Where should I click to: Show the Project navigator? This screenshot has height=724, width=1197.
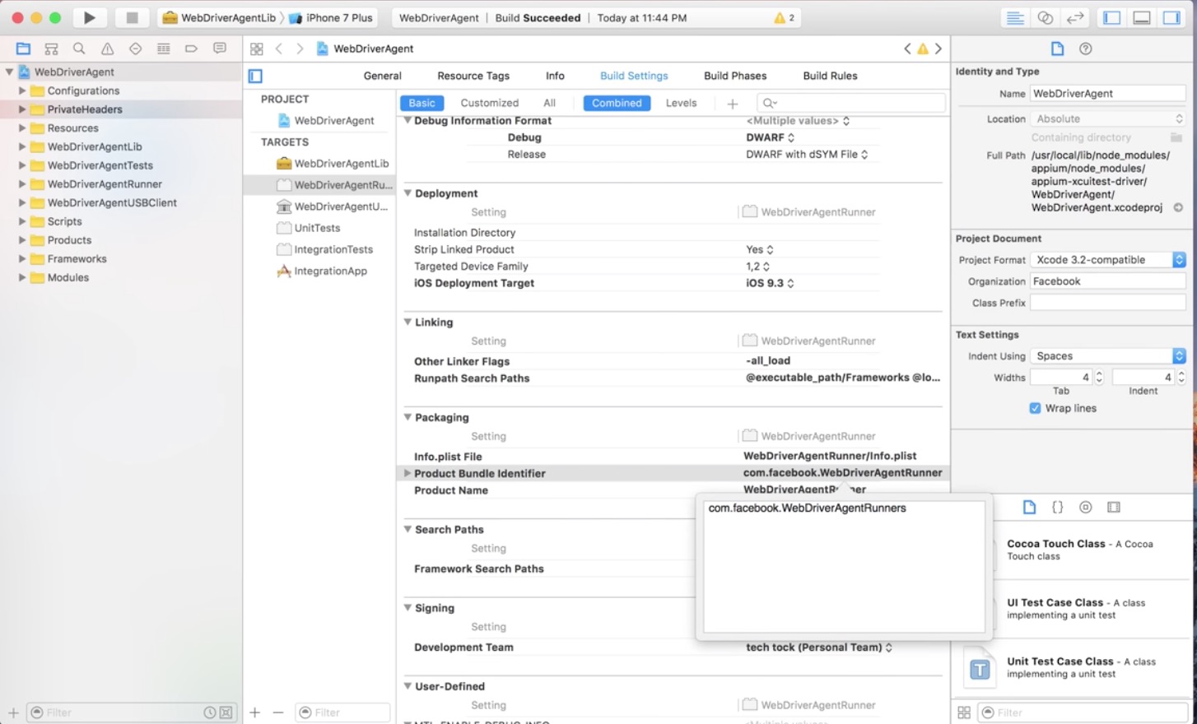click(23, 49)
